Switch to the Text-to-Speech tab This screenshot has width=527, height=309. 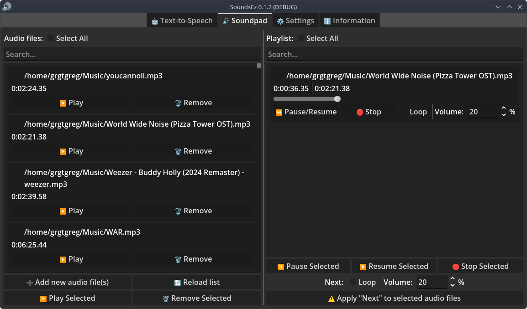(x=182, y=21)
